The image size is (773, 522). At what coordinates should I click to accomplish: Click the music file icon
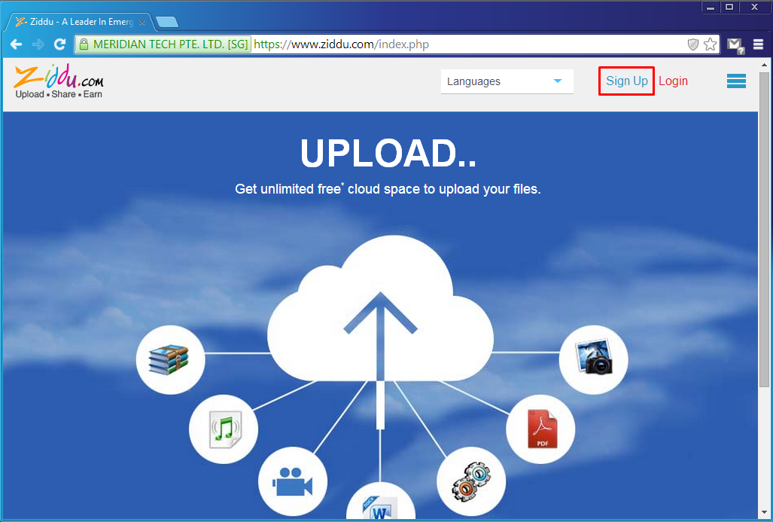224,429
